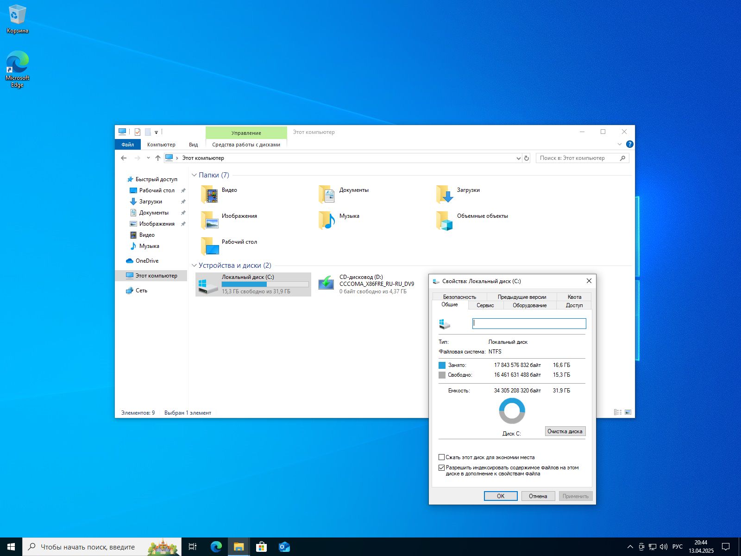
Task: Switch to the Оборудование tab
Action: [529, 305]
